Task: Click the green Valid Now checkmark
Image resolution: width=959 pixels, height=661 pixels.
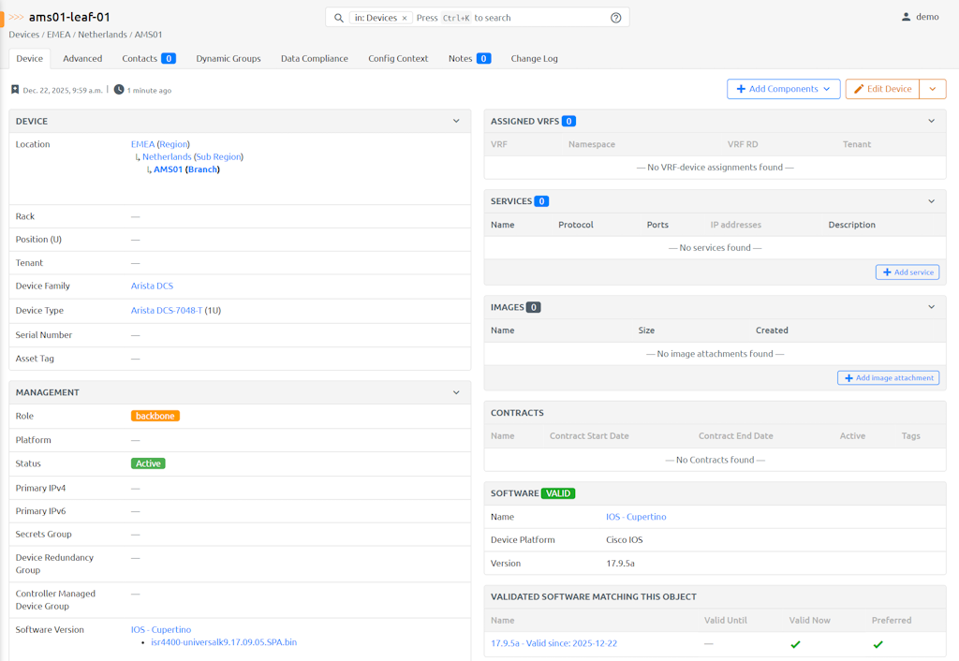Action: 795,644
